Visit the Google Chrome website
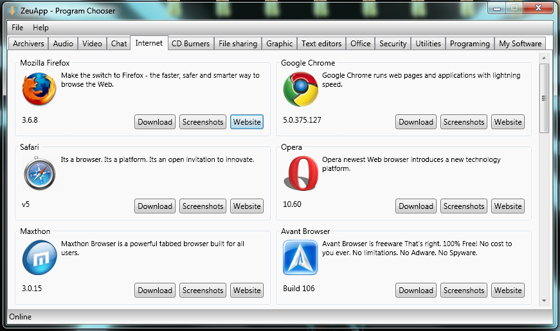This screenshot has height=331, width=560. [x=508, y=121]
